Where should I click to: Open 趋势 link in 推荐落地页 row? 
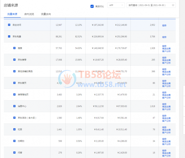pos(164,92)
